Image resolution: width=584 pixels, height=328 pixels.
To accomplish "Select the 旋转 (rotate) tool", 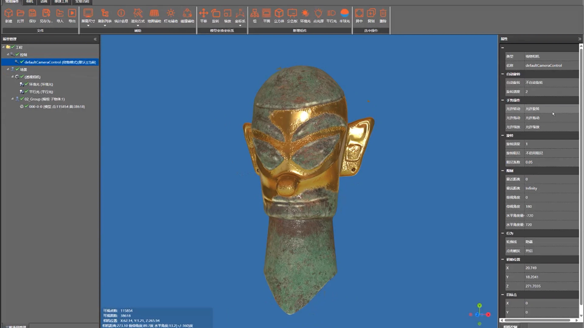I will [x=216, y=16].
